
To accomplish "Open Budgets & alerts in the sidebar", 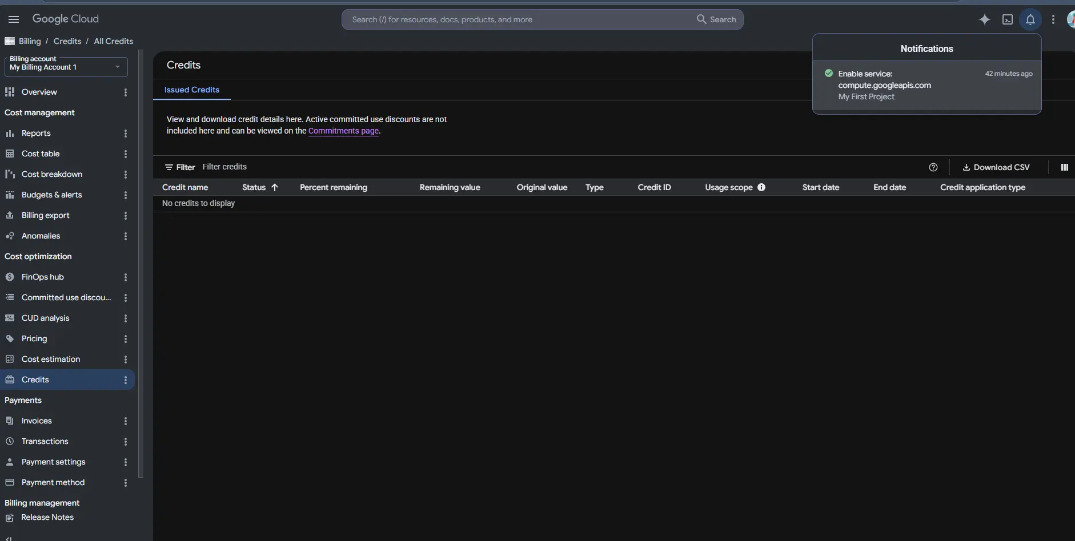I will click(x=51, y=195).
